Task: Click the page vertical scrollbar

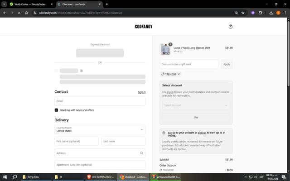Action: (x=289, y=53)
